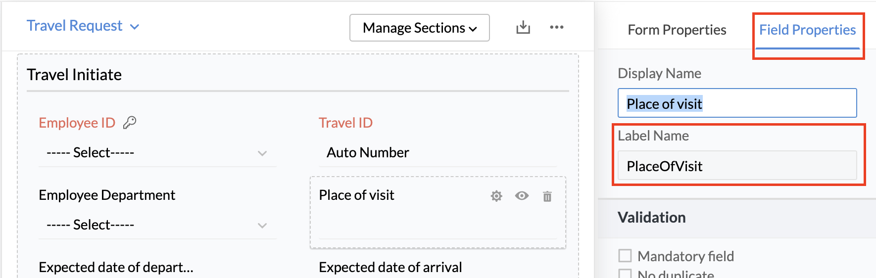
Task: Click the key icon beside Employee ID
Action: point(130,122)
